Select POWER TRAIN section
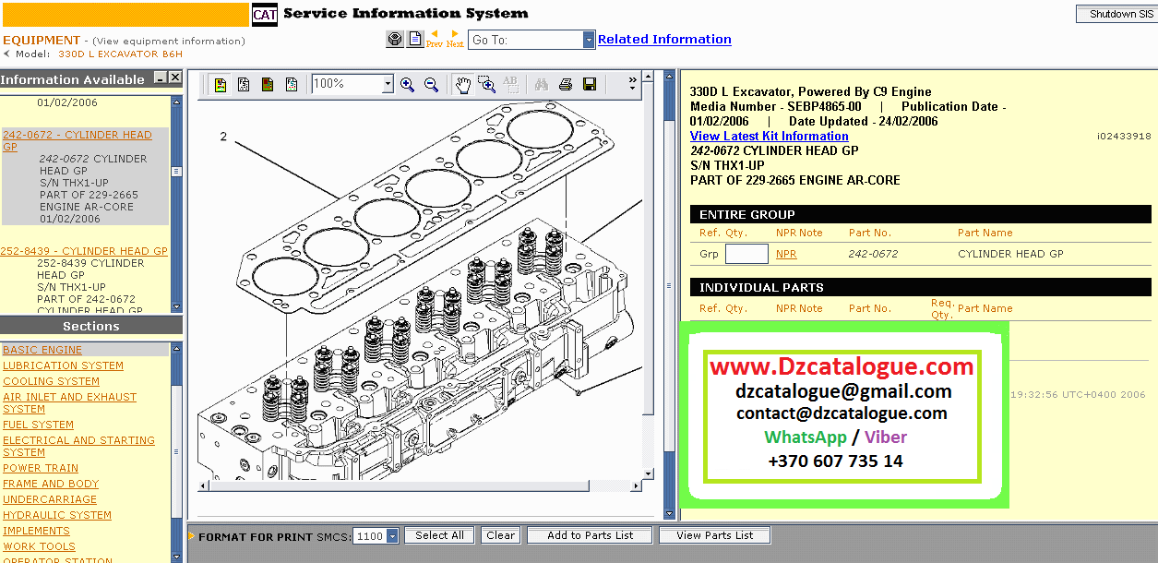 (x=41, y=468)
